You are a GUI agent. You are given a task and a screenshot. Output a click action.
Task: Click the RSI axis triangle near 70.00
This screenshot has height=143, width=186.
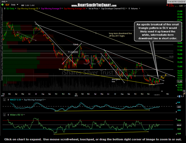click(x=176, y=119)
